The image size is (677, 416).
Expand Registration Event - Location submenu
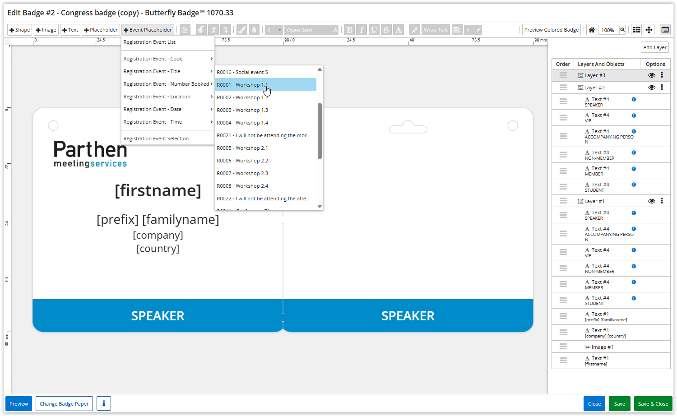pos(167,97)
